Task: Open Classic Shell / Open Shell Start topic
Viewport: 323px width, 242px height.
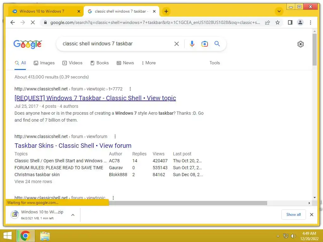Action: click(x=60, y=161)
